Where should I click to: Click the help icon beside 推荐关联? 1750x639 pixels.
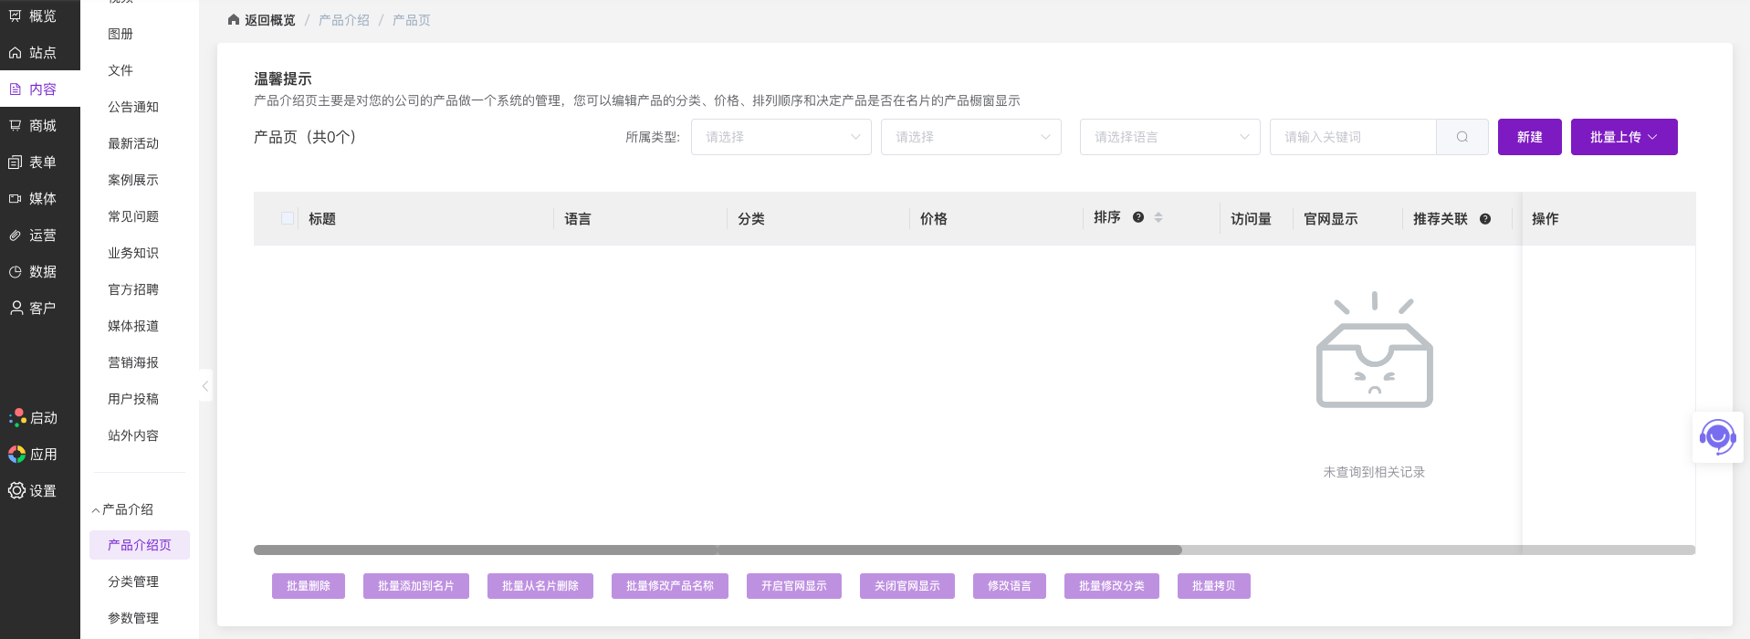point(1485,219)
